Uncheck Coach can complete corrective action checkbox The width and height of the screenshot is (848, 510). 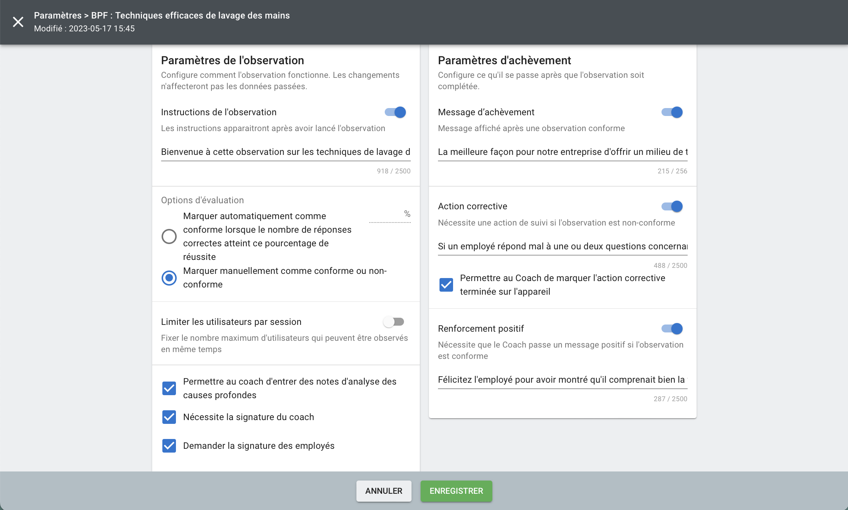click(446, 285)
